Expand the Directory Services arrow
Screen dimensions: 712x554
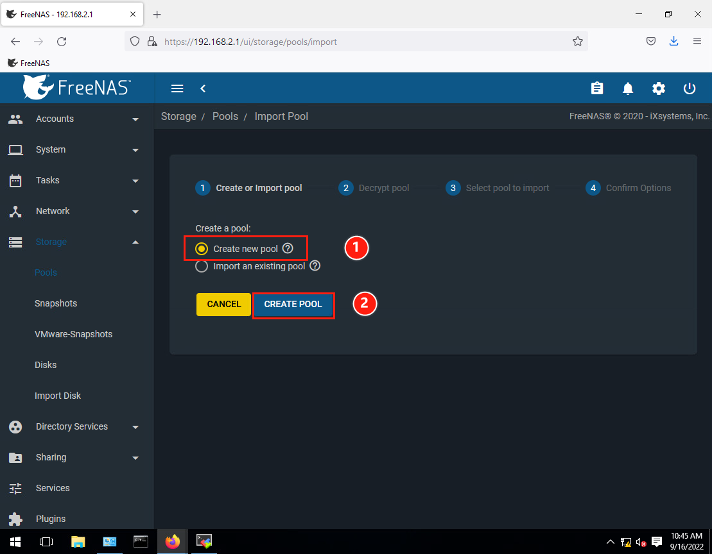click(x=135, y=427)
